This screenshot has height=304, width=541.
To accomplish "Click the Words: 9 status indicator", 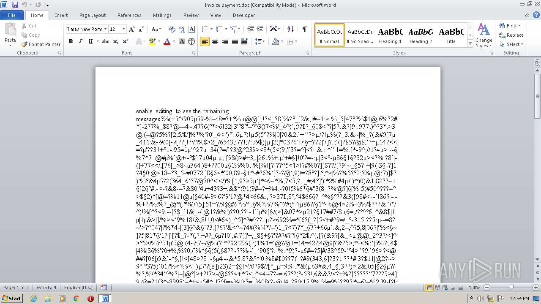I will pos(46,288).
